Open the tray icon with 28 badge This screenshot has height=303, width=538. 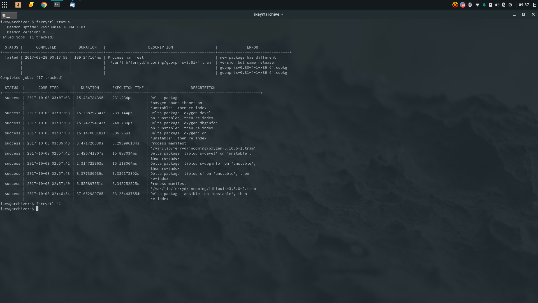463,5
